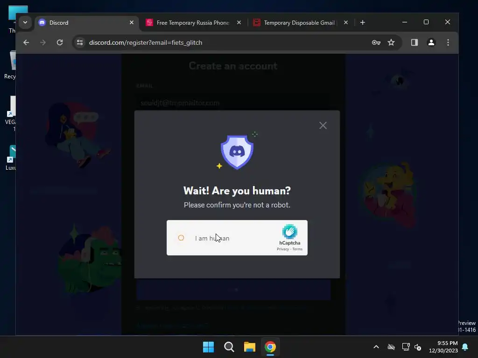Click the hCaptcha hand logo

tap(289, 232)
